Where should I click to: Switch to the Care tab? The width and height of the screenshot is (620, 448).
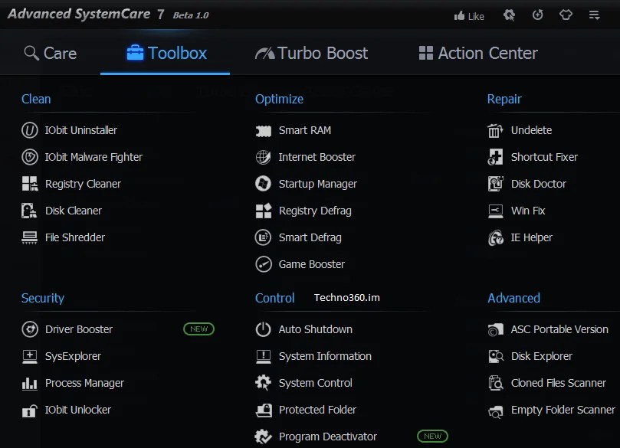pos(50,54)
